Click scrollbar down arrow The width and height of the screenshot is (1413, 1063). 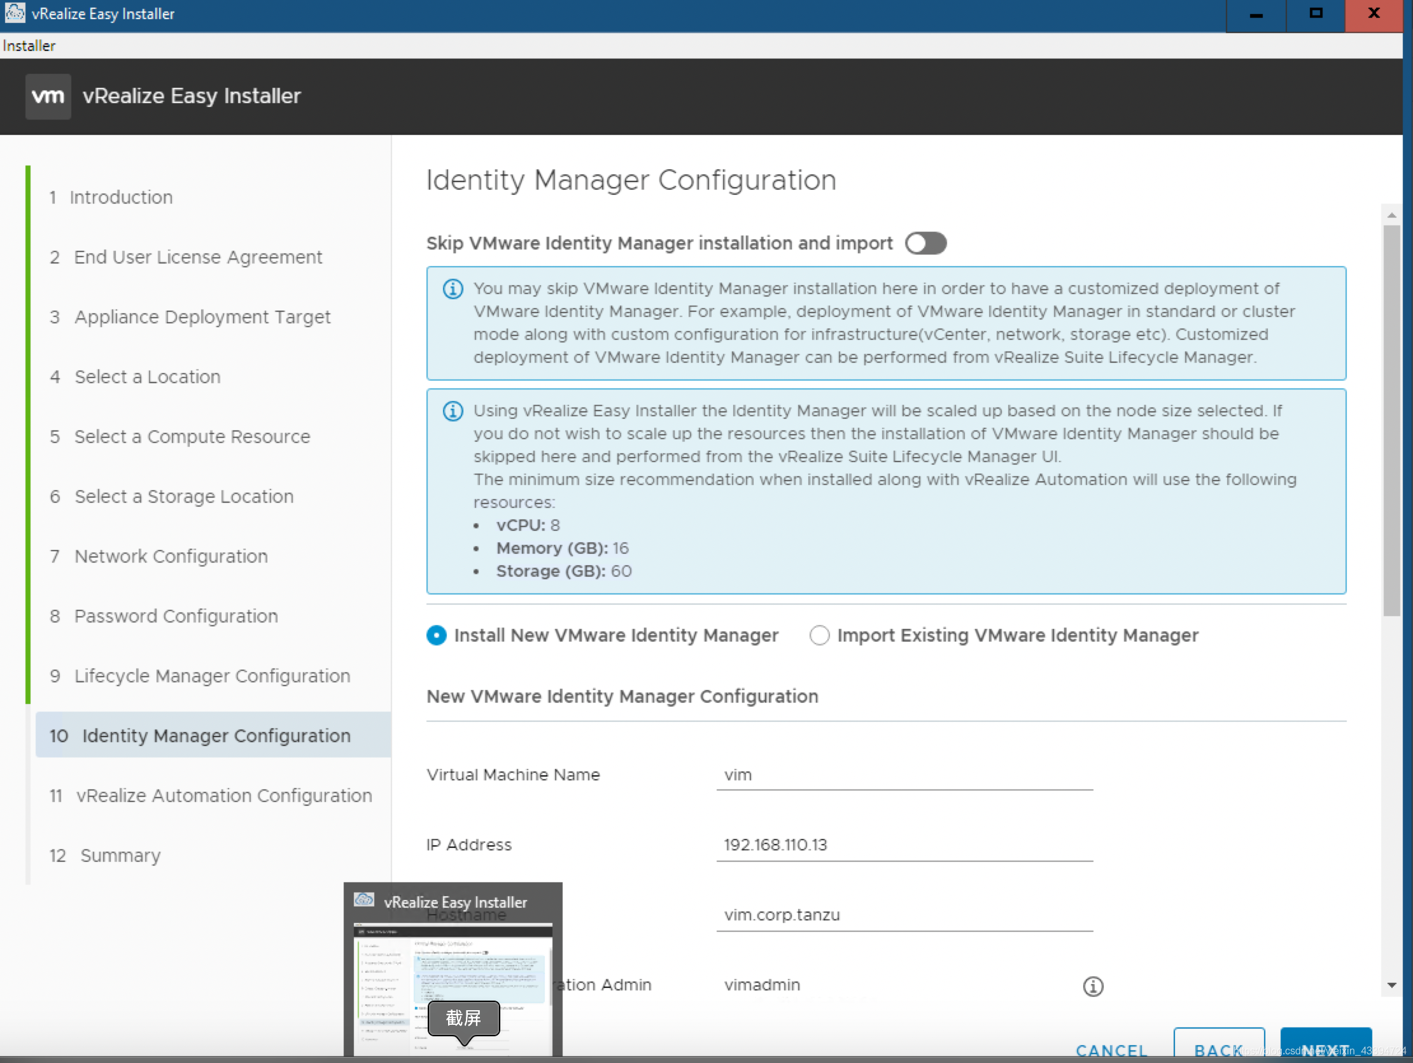click(1391, 985)
